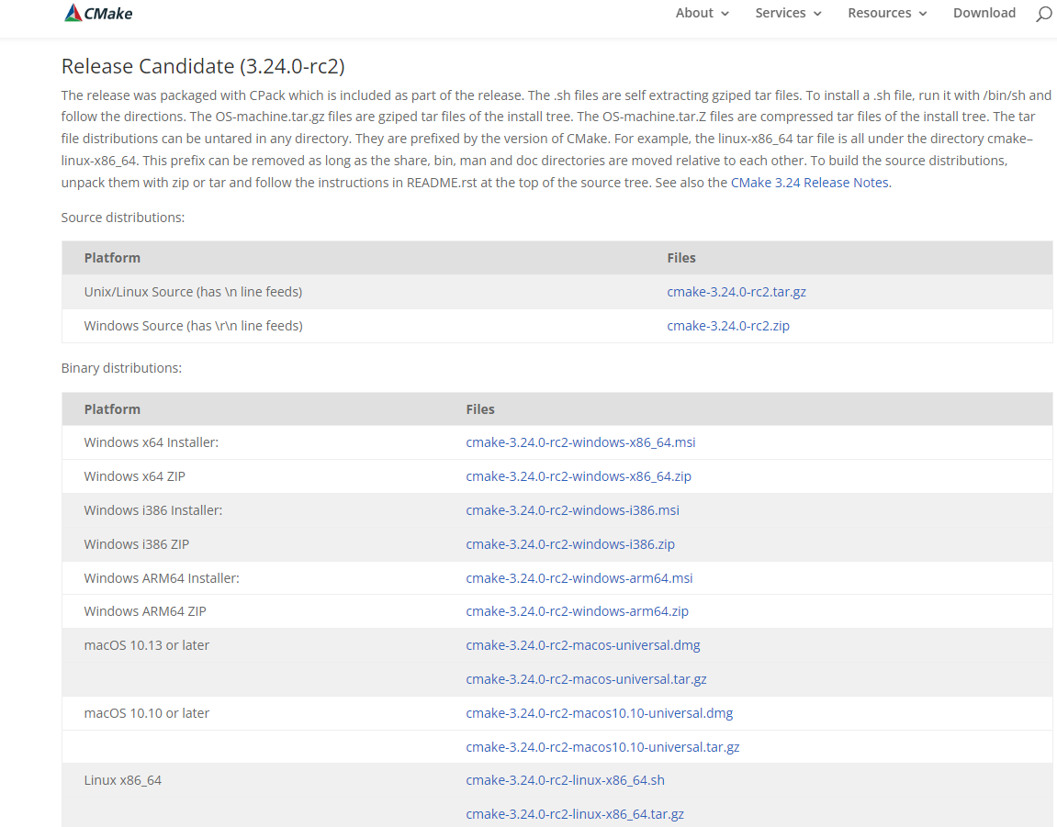The width and height of the screenshot is (1057, 827).
Task: Click the binary table 'Platform' header
Action: pyautogui.click(x=112, y=409)
